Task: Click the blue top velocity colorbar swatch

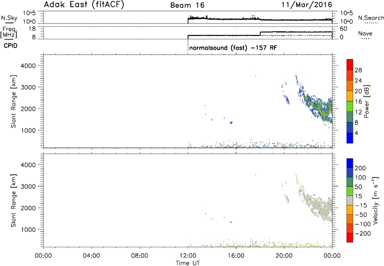Action: click(350, 163)
